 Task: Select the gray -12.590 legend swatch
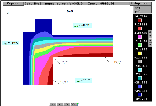[140, 62]
